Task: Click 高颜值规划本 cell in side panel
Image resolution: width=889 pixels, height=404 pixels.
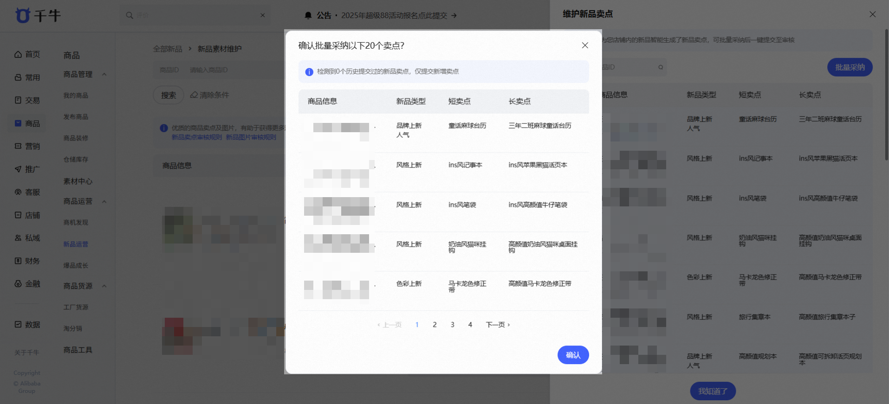Action: point(758,357)
